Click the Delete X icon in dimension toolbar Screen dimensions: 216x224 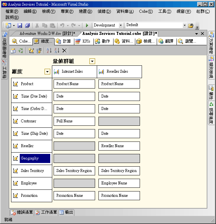coord(65,51)
